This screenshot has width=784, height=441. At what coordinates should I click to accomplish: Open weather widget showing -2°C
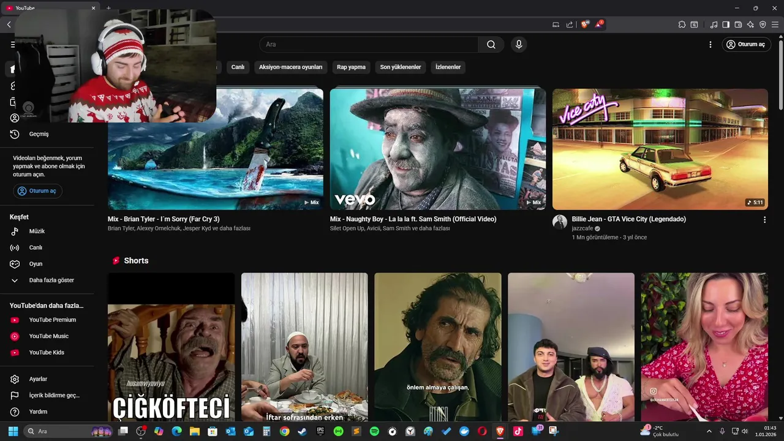pos(660,431)
